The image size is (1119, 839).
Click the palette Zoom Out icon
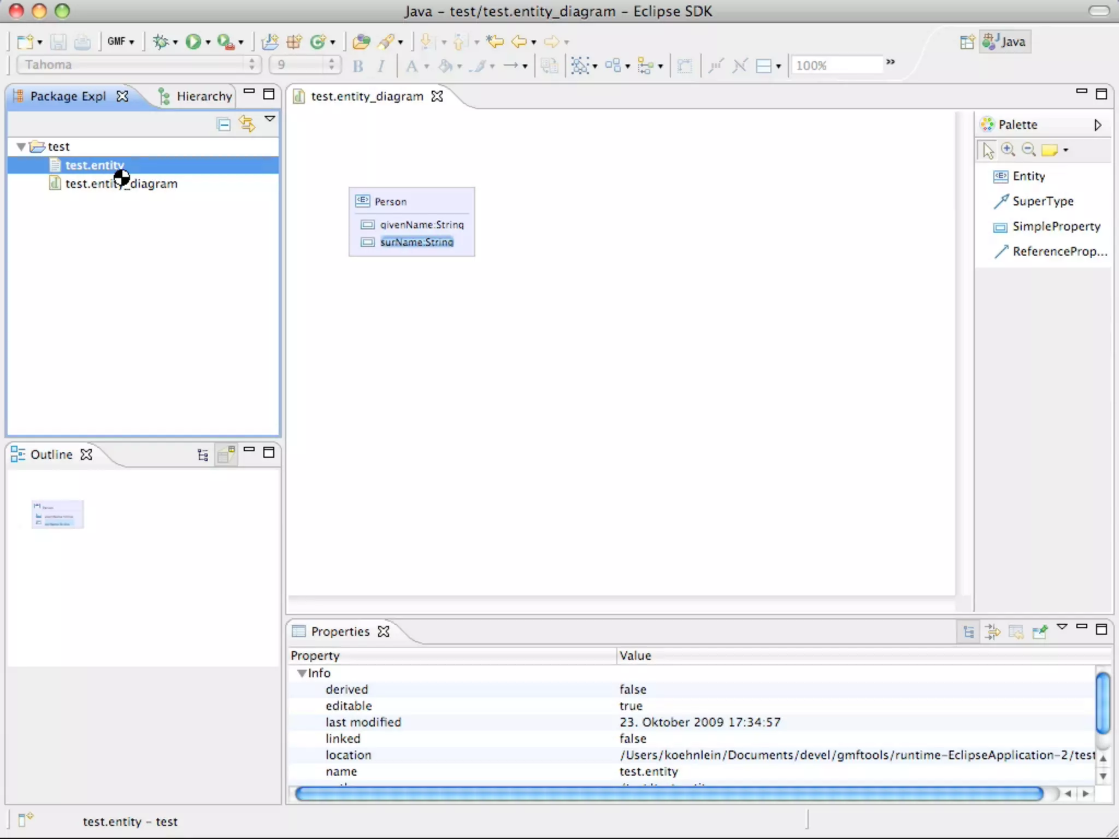[x=1028, y=150]
